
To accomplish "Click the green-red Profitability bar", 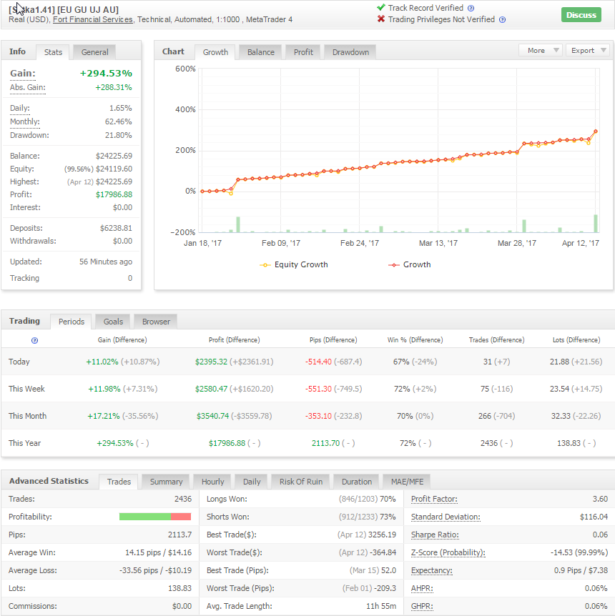I will coord(155,517).
